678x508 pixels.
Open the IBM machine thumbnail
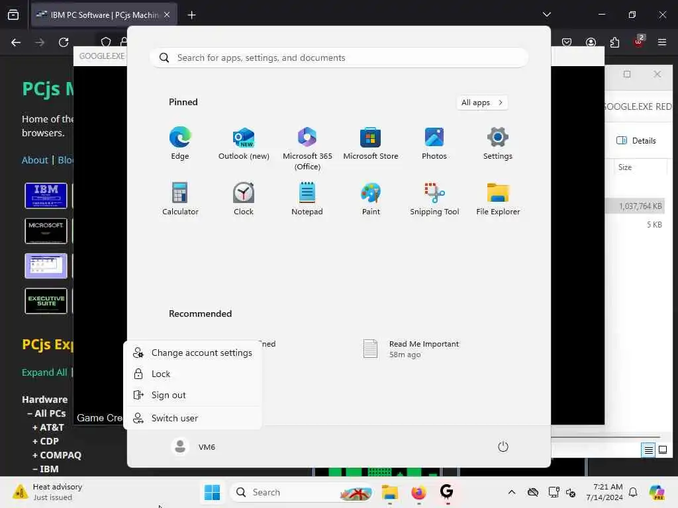[46, 196]
